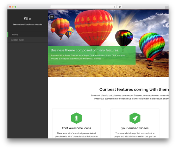Viewport: 176px width, 149px height.
Task: Click 'your embed videos' heading
Action: click(x=135, y=128)
